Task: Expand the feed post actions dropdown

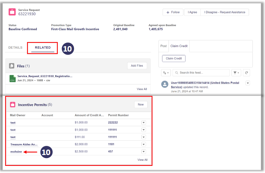Action: (x=248, y=83)
